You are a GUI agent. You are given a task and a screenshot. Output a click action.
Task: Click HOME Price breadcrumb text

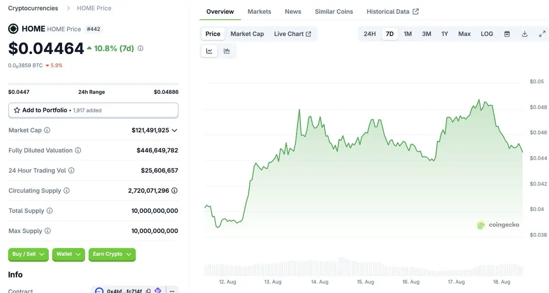tap(94, 8)
